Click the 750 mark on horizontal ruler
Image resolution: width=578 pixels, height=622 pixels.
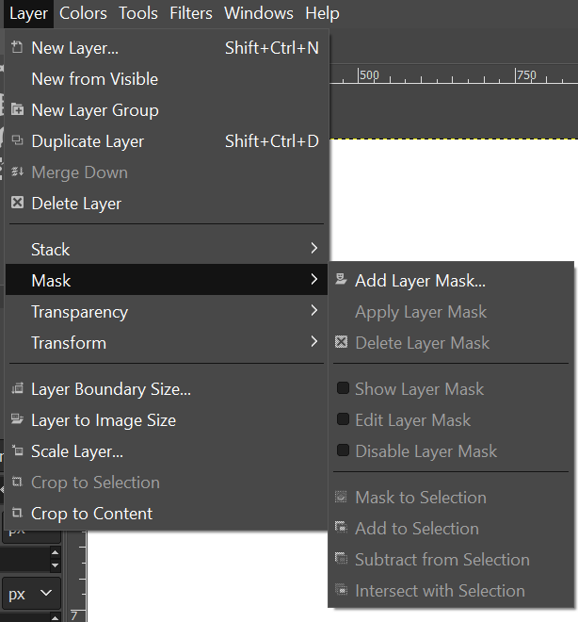525,75
